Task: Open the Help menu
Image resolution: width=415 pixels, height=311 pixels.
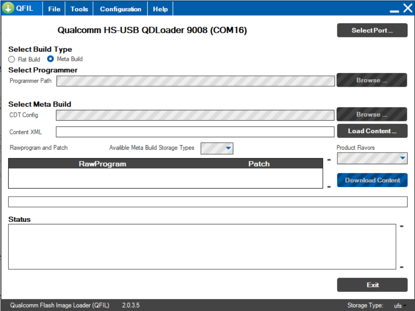Action: click(x=160, y=9)
